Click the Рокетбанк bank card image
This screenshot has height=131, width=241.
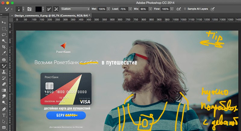[66, 89]
